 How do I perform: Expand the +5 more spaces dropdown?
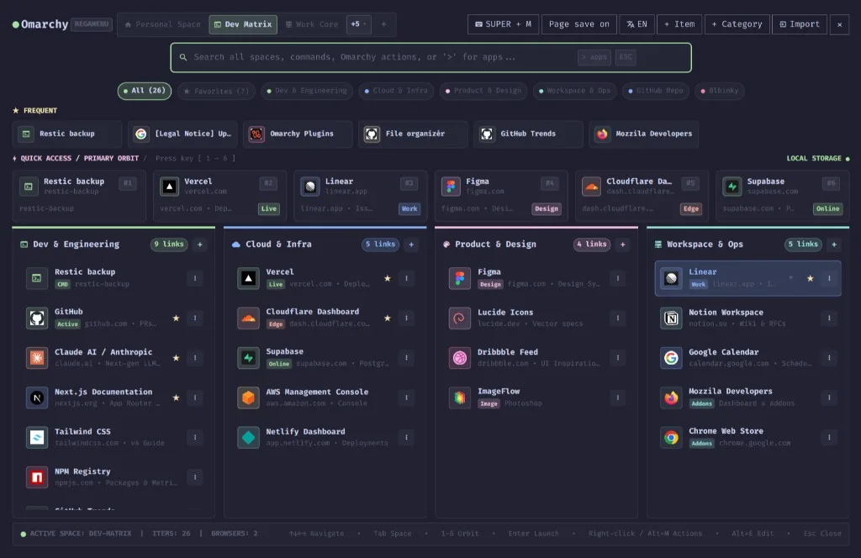point(358,24)
